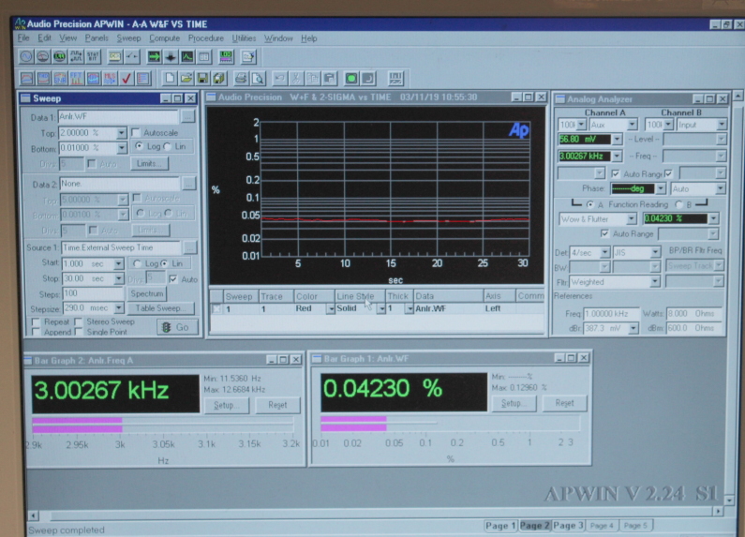Open the Bar Graph panel (green digits icon)

tap(226, 56)
